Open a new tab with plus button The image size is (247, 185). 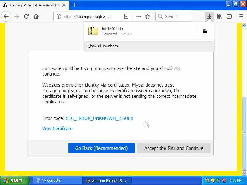tap(74, 5)
